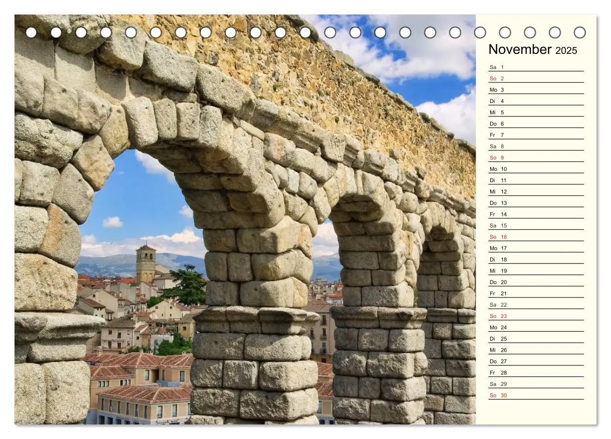This screenshot has height=439, width=611.
Task: Click the Mi 12 calendar row
Action: pyautogui.click(x=536, y=192)
